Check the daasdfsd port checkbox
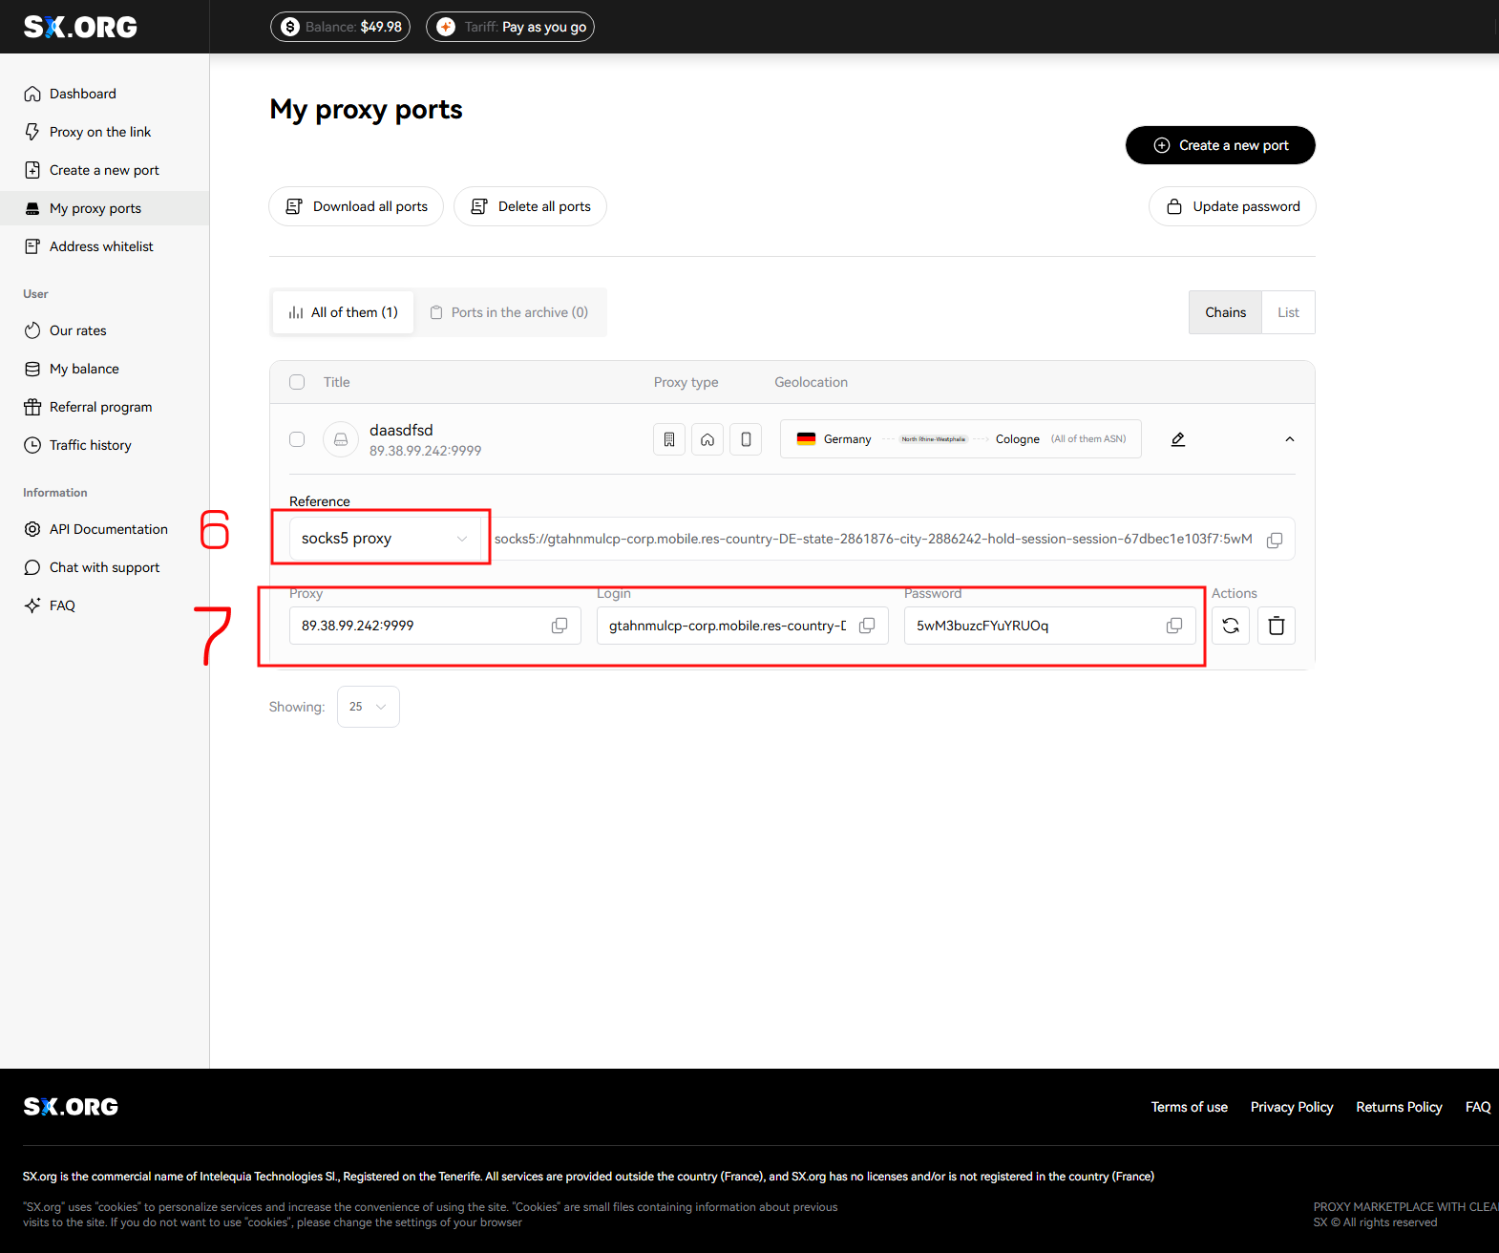 [x=297, y=439]
